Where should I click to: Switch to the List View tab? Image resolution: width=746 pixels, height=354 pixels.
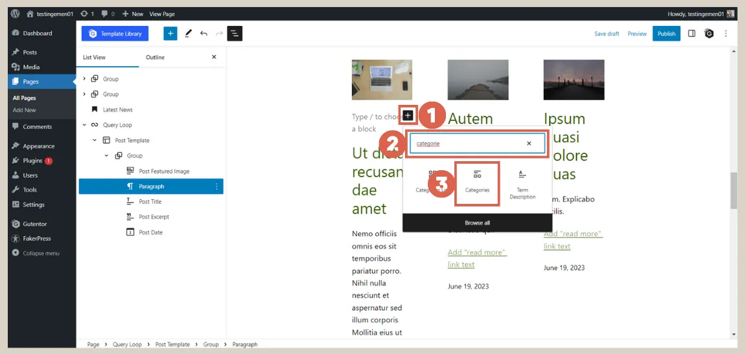click(94, 57)
